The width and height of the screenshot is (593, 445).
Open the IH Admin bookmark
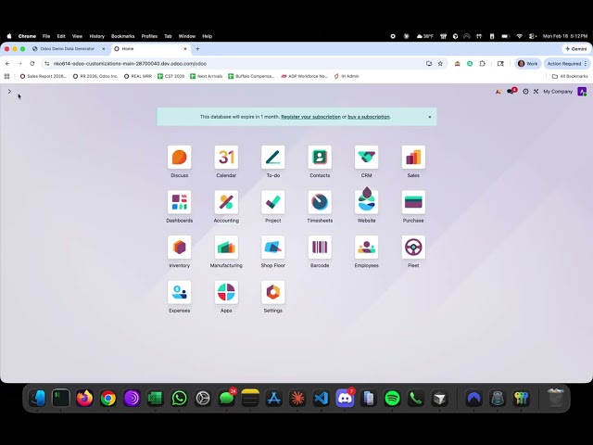[347, 76]
